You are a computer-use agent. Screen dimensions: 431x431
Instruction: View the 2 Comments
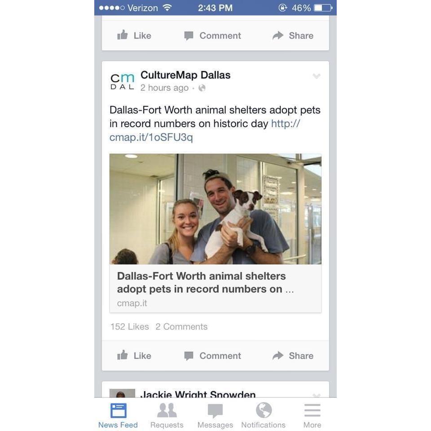[181, 326]
